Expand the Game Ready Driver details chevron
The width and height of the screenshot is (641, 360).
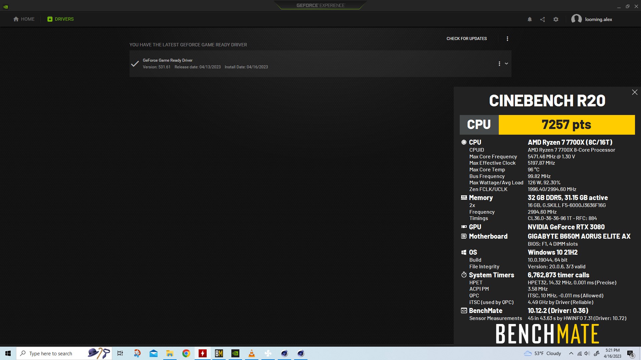pyautogui.click(x=506, y=64)
